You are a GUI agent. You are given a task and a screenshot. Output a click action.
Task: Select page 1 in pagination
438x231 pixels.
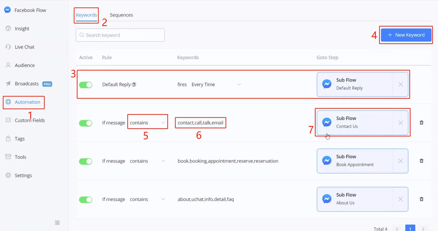(x=410, y=229)
